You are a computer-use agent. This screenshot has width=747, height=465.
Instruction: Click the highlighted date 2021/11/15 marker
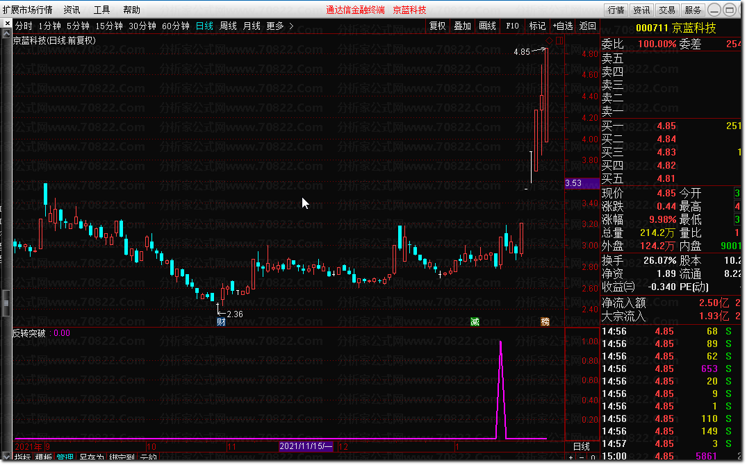pyautogui.click(x=305, y=446)
